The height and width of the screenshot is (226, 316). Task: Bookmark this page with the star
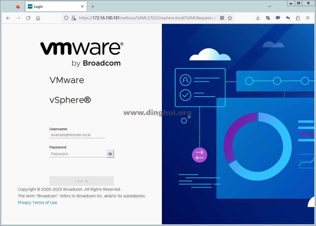pos(230,18)
